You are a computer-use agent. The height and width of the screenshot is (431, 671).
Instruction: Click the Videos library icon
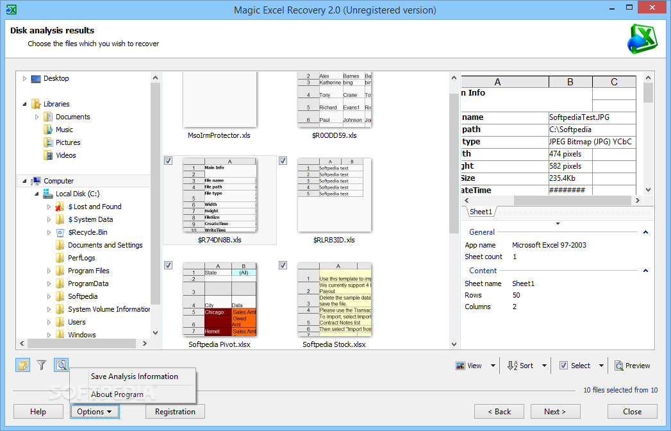(48, 155)
